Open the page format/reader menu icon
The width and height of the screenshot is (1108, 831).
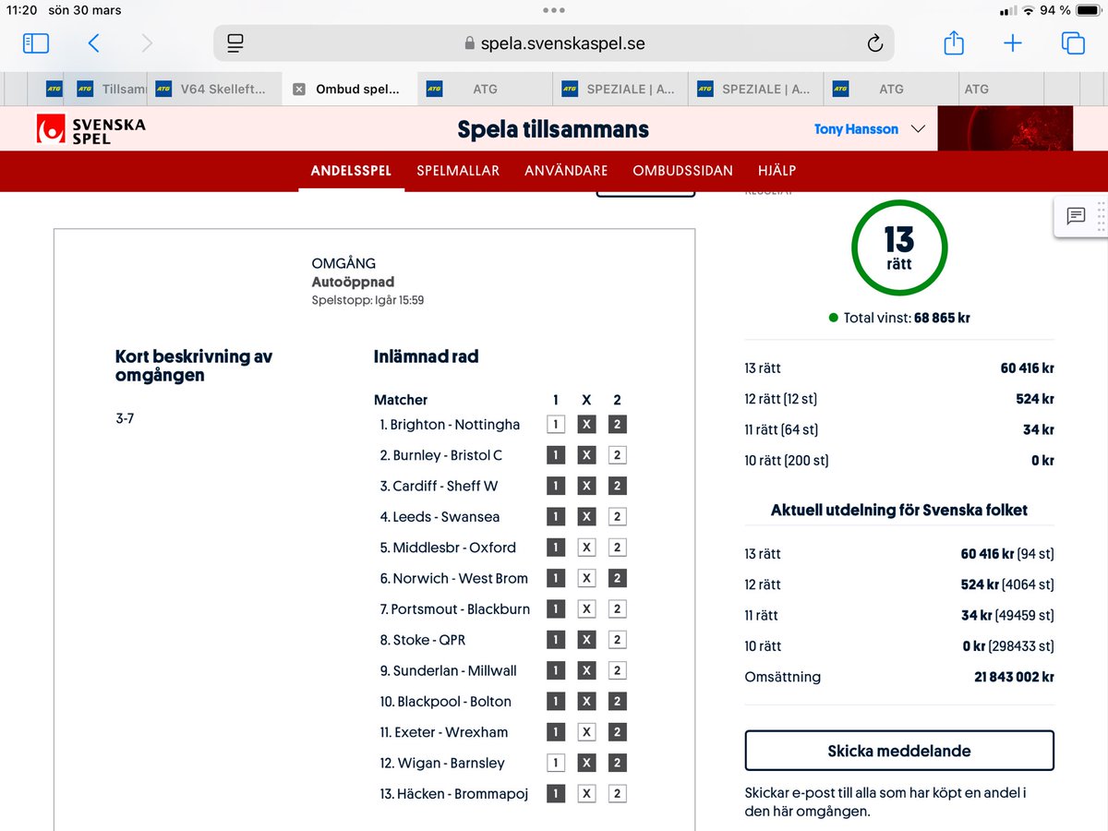click(x=235, y=43)
